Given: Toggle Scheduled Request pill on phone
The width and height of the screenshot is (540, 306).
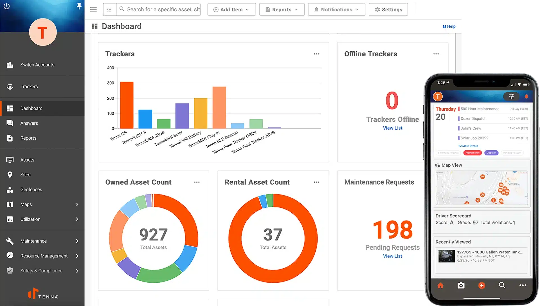Looking at the screenshot, I should (x=448, y=153).
